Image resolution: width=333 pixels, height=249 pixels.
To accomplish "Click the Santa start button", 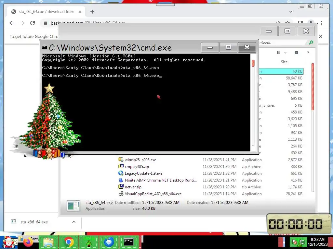I will tap(8, 242).
